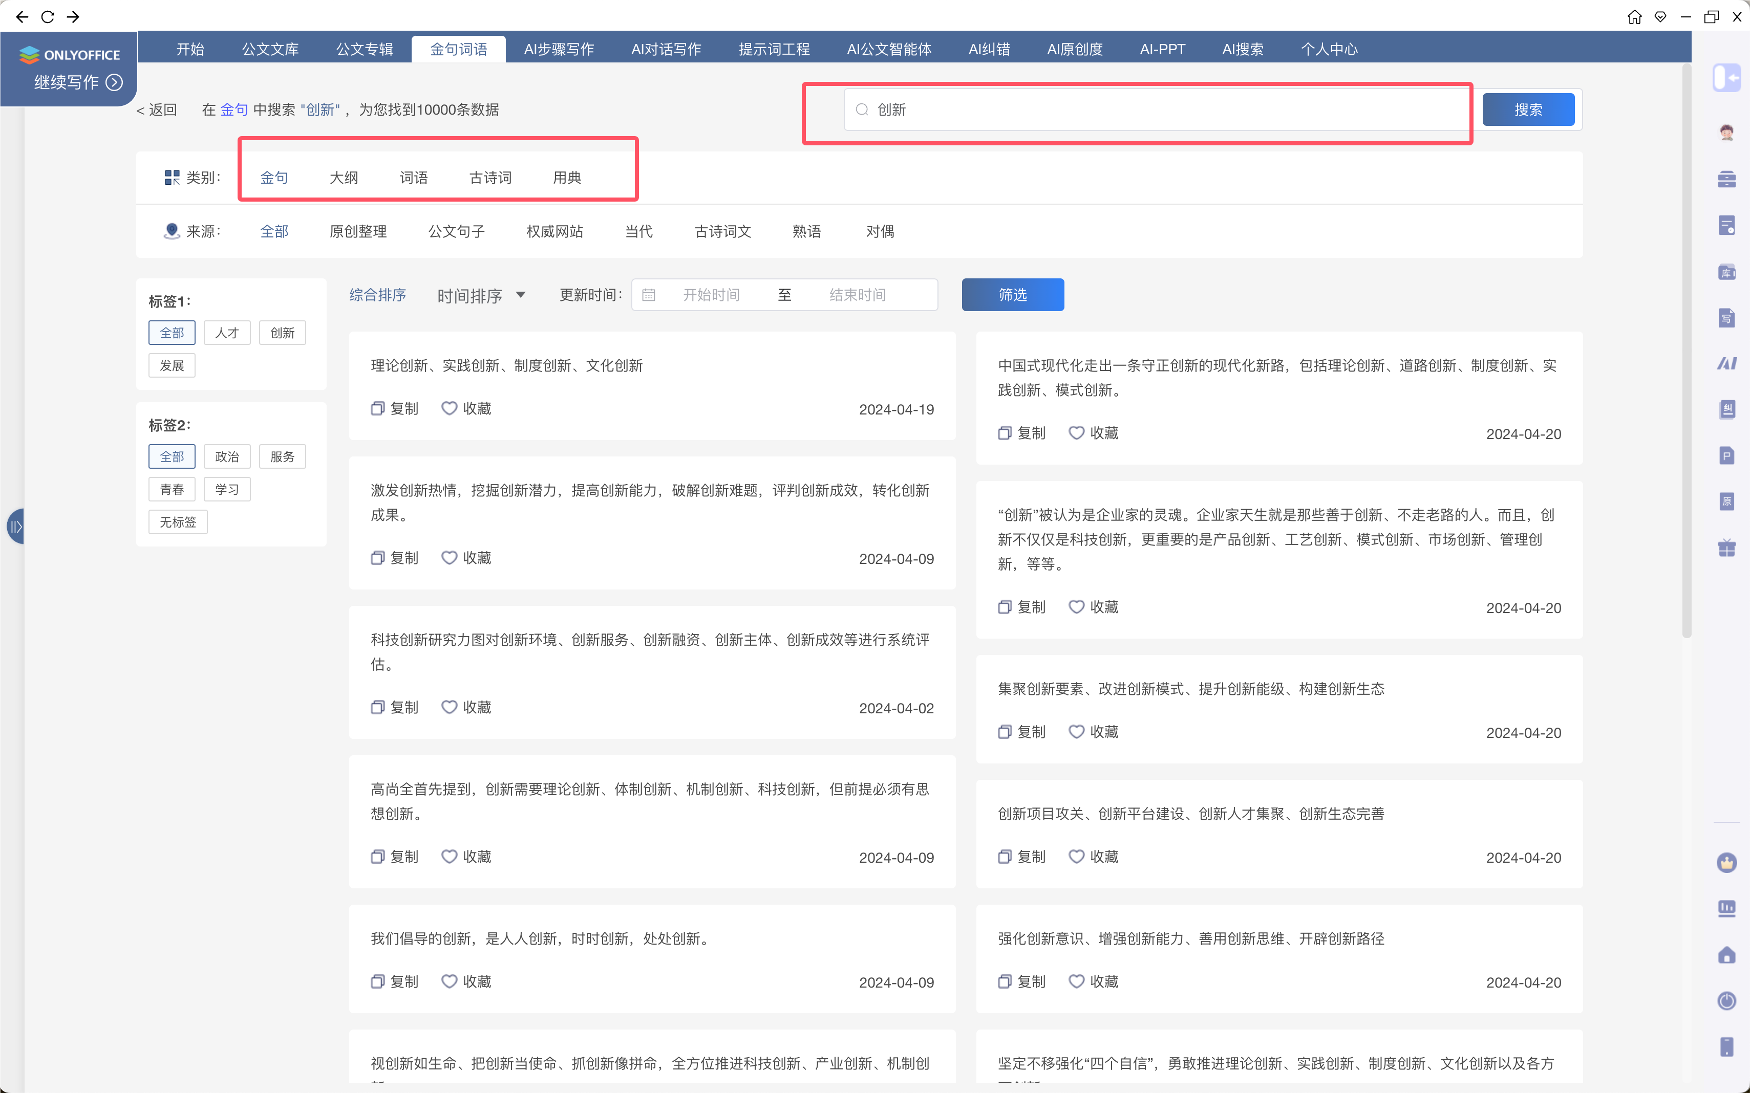
Task: Open the archive drawer sidebar icon
Action: [x=1726, y=179]
